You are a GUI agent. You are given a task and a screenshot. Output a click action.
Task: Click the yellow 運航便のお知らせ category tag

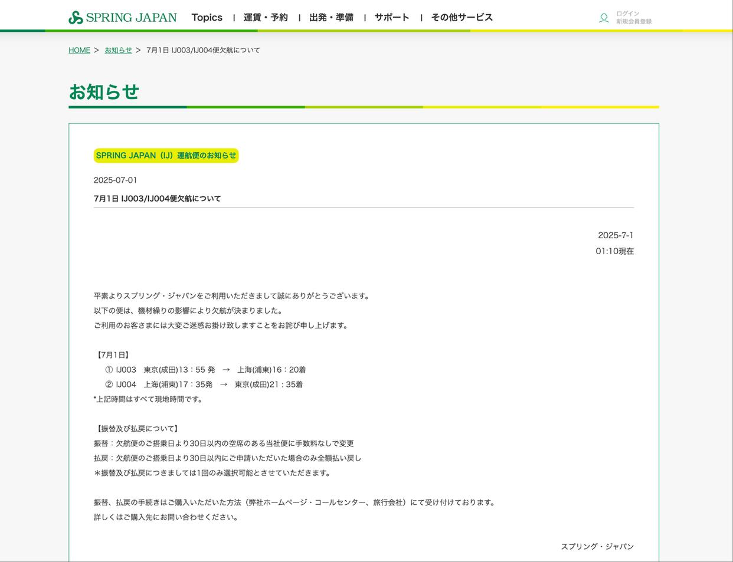(166, 156)
